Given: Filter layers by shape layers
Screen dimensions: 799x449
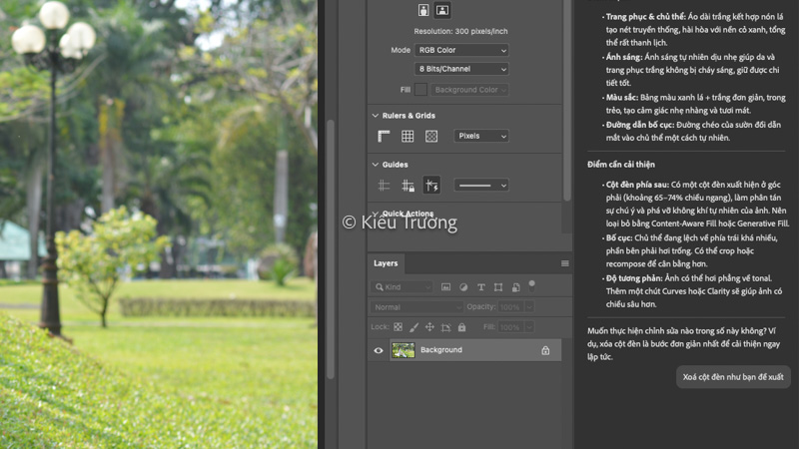Looking at the screenshot, I should pyautogui.click(x=498, y=287).
